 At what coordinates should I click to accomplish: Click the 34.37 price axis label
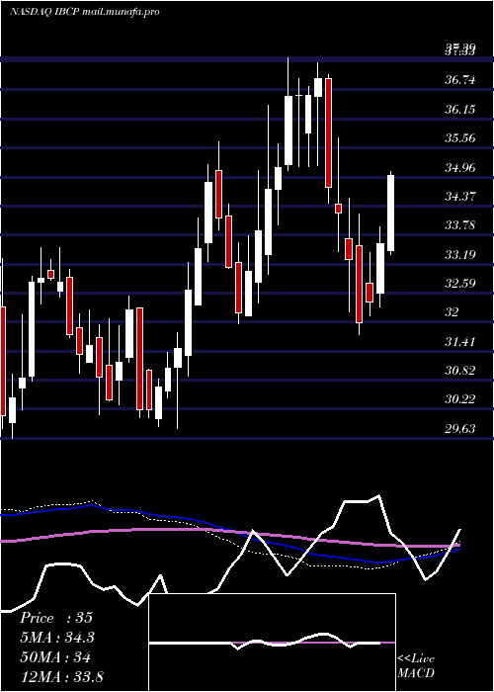[460, 196]
